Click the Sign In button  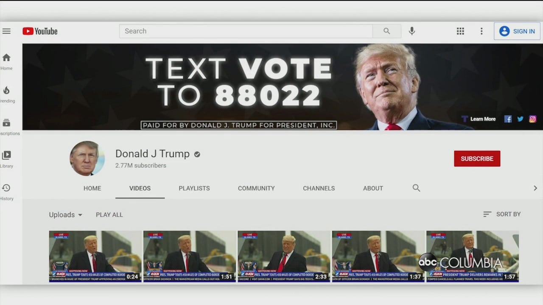(517, 31)
